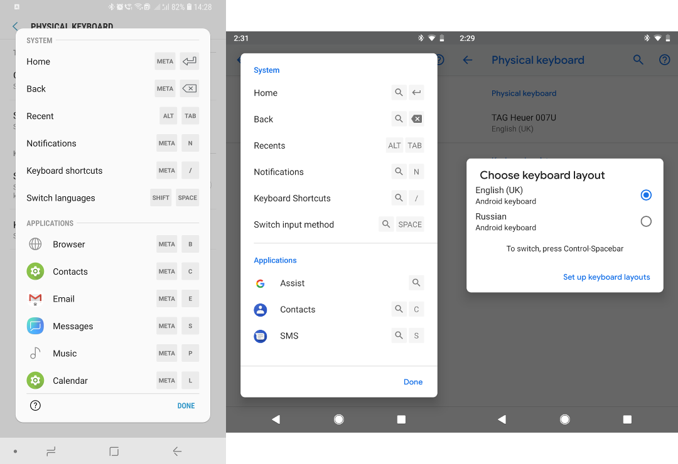Select Russian keyboard layout radio button

click(646, 221)
